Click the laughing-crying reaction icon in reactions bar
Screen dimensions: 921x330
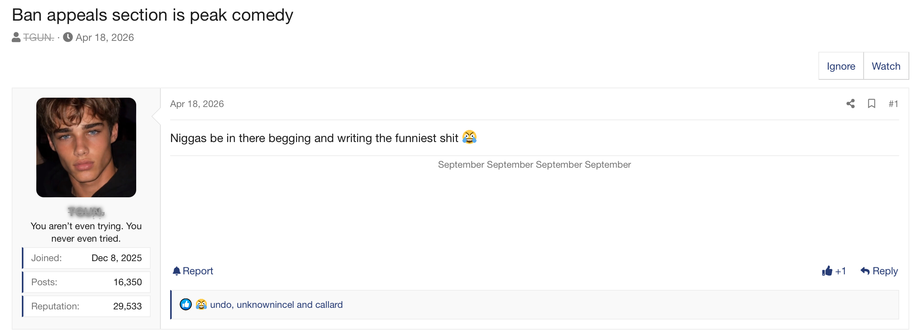[201, 304]
